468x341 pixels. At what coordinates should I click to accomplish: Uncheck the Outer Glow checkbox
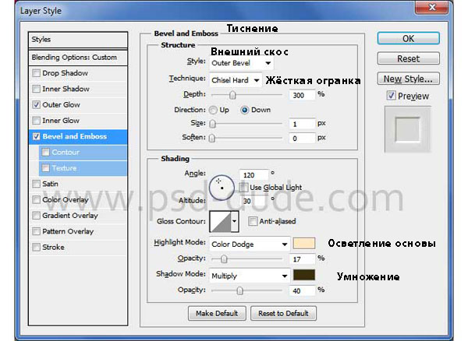coord(37,104)
